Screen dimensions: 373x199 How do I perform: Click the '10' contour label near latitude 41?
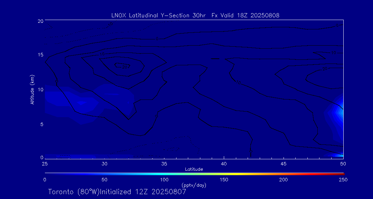[238, 82]
